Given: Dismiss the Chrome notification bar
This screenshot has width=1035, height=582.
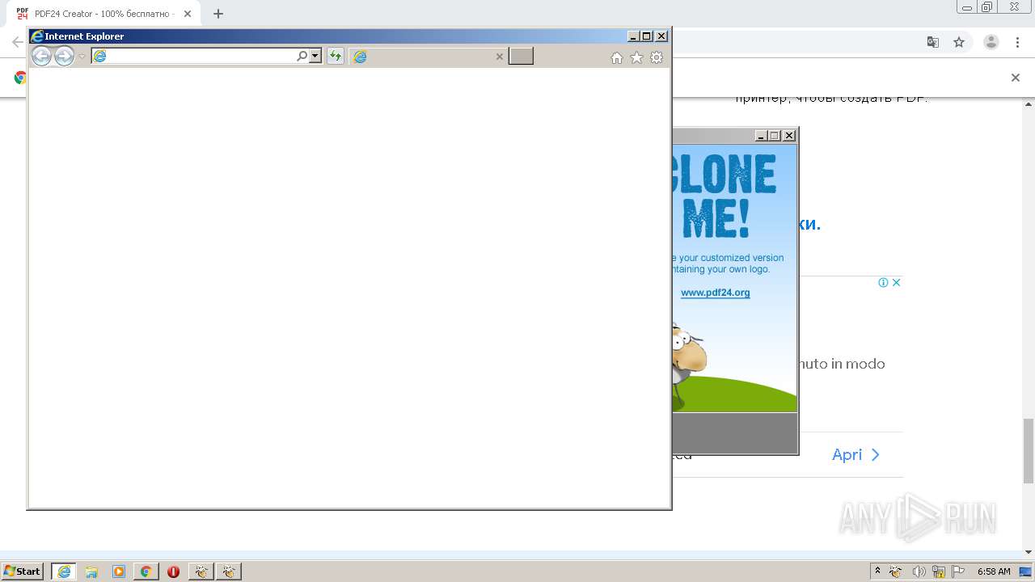Looking at the screenshot, I should point(1016,78).
